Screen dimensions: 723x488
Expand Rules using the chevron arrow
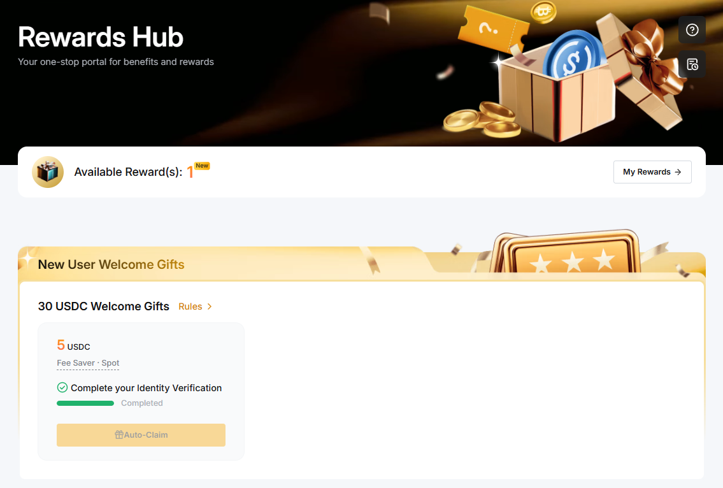(210, 306)
